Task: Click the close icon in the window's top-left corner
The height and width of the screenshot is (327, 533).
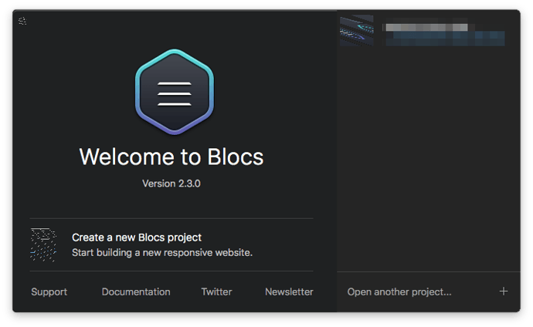Action: [22, 21]
